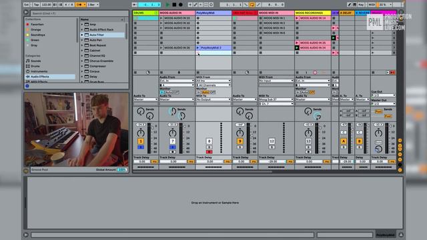Start playback with the green Play button
427x240 pixels.
point(167,5)
